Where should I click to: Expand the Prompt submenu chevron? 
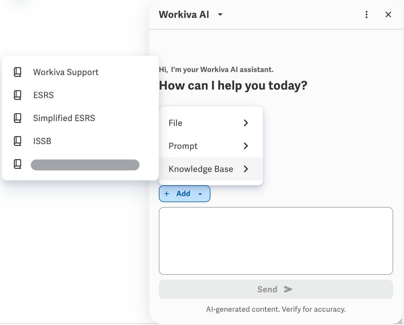tap(246, 146)
